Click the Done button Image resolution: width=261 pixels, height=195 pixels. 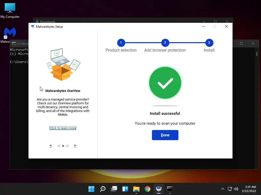tap(165, 135)
